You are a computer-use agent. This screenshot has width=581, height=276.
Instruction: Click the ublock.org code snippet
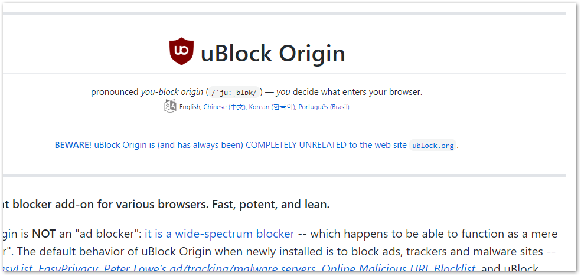(x=433, y=146)
